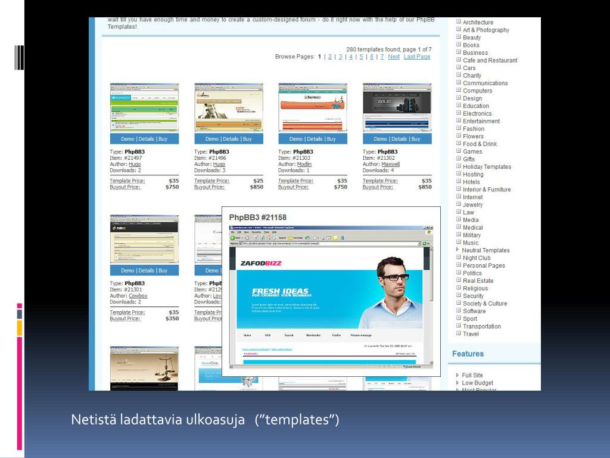
Task: Open thumbnail of template item #21301
Action: point(144,239)
